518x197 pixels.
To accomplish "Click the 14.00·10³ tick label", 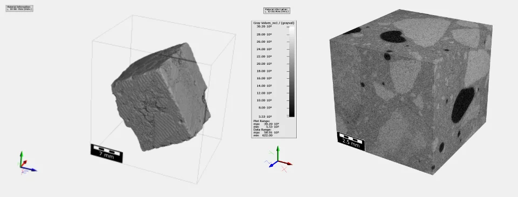I will [264, 86].
